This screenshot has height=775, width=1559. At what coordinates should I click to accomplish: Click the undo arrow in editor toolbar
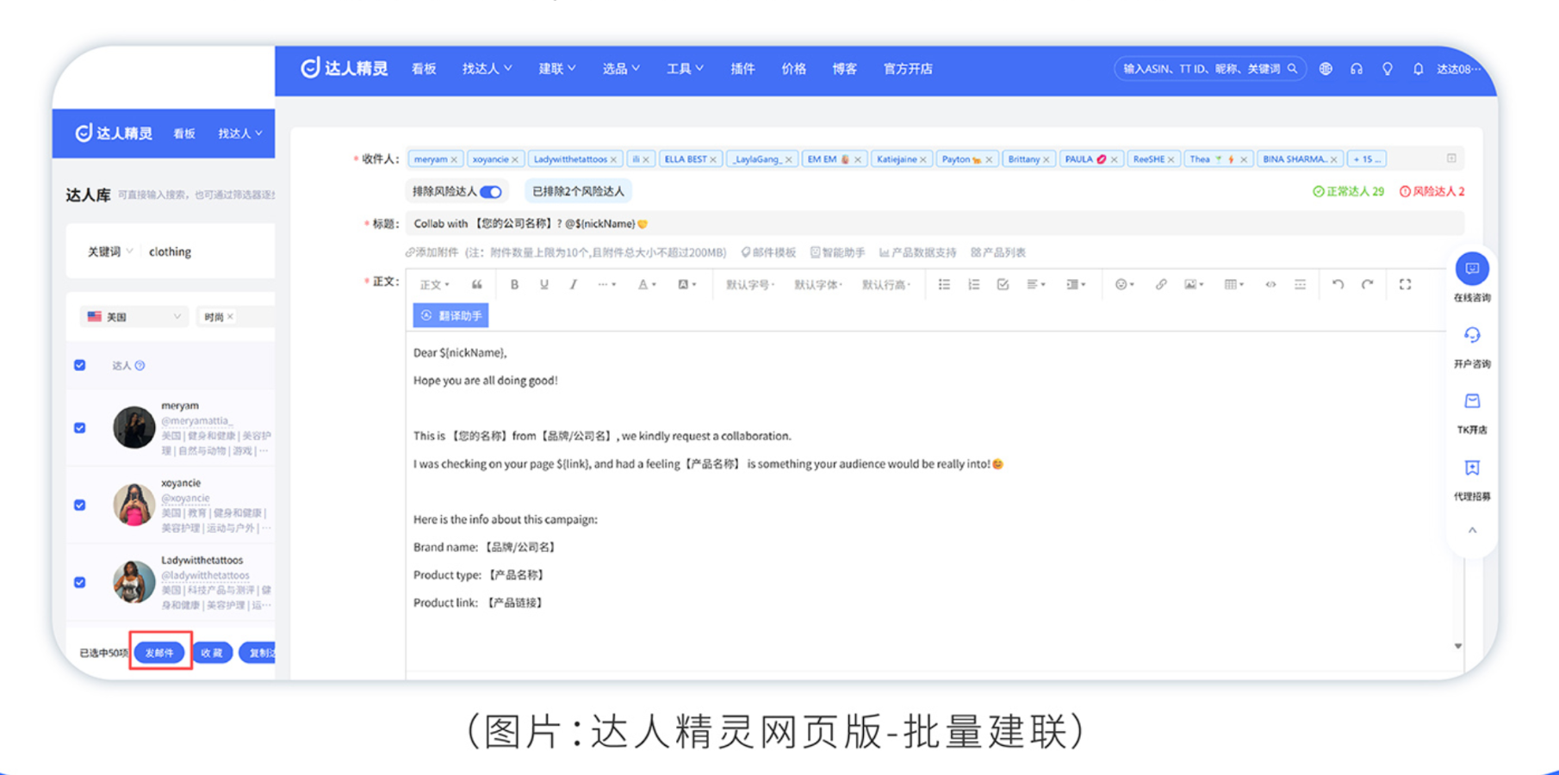pyautogui.click(x=1338, y=284)
